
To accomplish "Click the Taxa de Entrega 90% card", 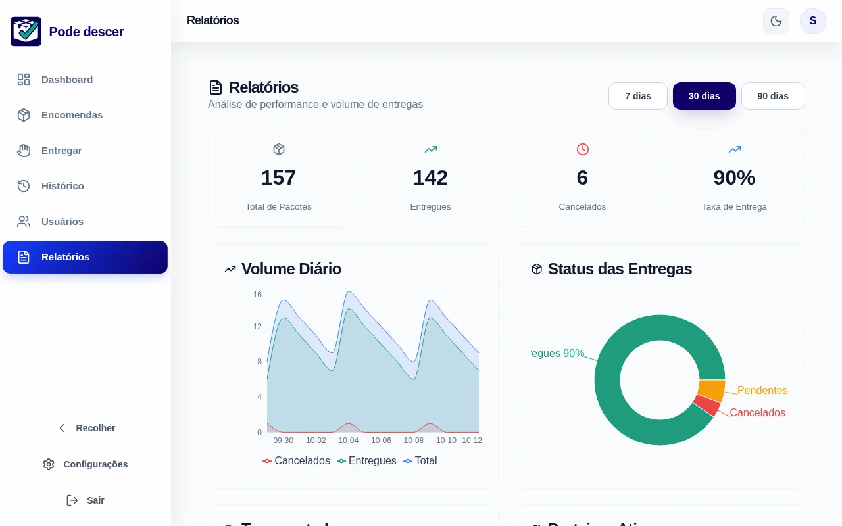I will coord(735,178).
